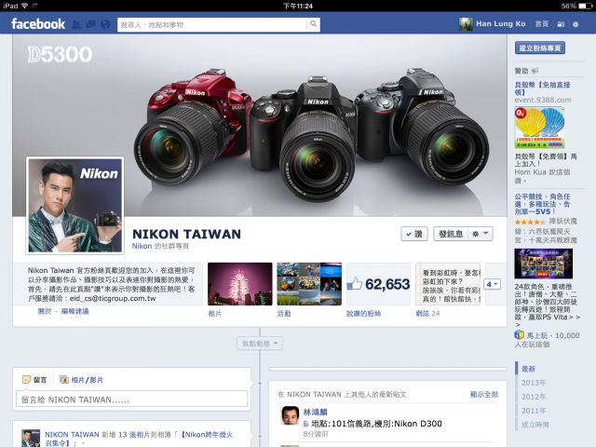This screenshot has height=447, width=596.
Task: Open Han Lung Ko profile avatar
Action: (466, 24)
